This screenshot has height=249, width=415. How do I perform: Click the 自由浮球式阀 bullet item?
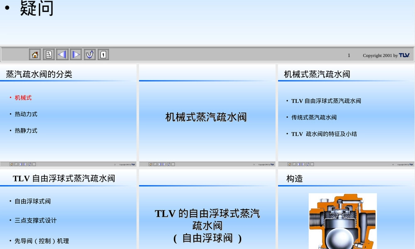pos(32,201)
